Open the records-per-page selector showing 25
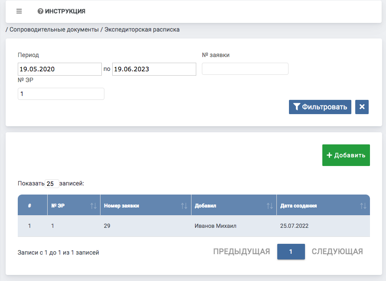Screen dimensions: 386x281 [52, 184]
